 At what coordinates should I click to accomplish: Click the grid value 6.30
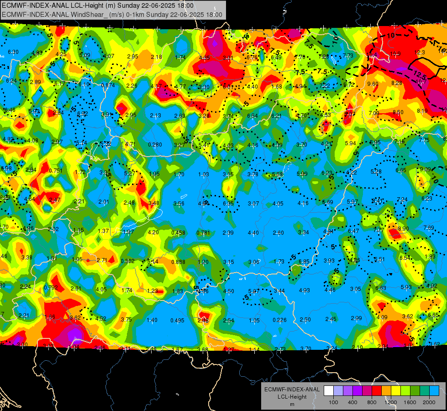click(x=13, y=52)
